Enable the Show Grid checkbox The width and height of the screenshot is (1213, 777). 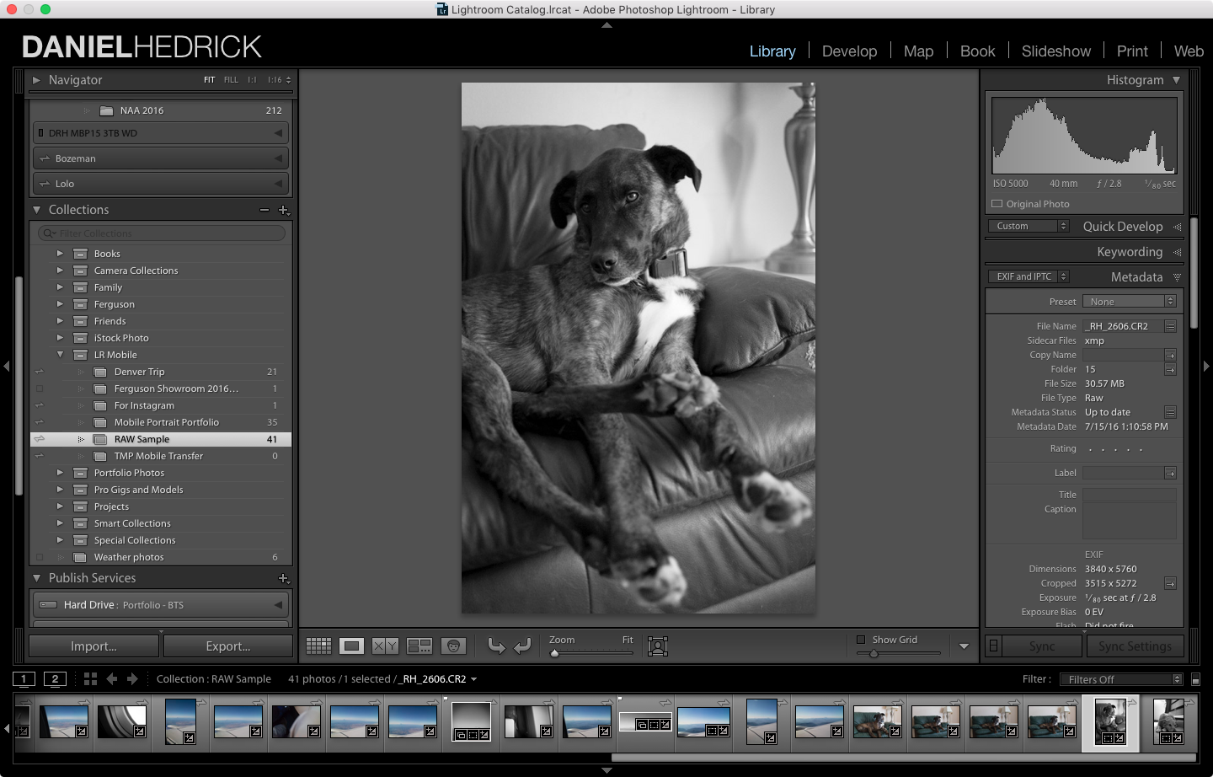pyautogui.click(x=861, y=640)
